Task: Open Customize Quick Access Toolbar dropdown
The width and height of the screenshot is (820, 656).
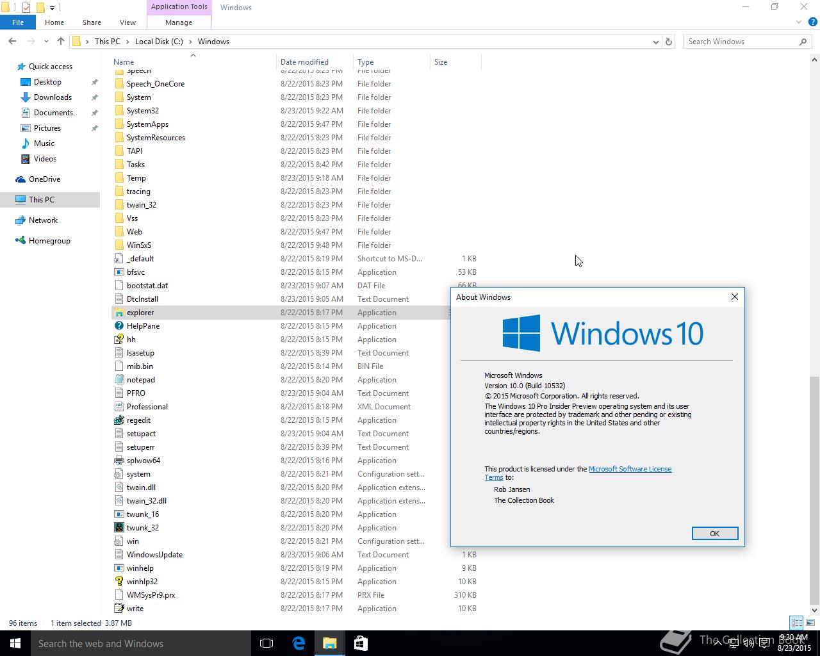Action: 53,8
